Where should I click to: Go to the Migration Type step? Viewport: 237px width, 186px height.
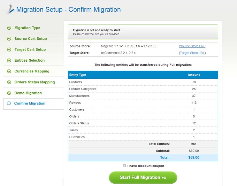coord(27,28)
